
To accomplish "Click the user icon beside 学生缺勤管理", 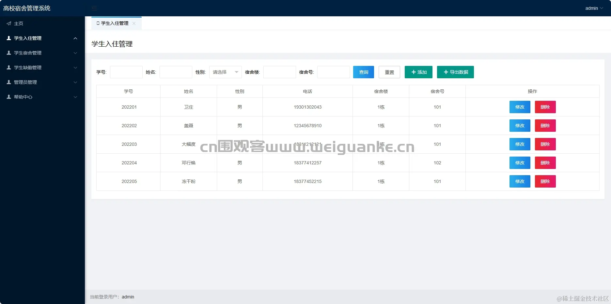I will point(9,68).
